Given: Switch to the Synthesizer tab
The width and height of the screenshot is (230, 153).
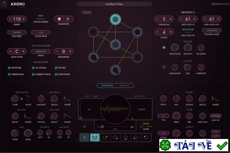Looking at the screenshot, I should (x=107, y=85).
